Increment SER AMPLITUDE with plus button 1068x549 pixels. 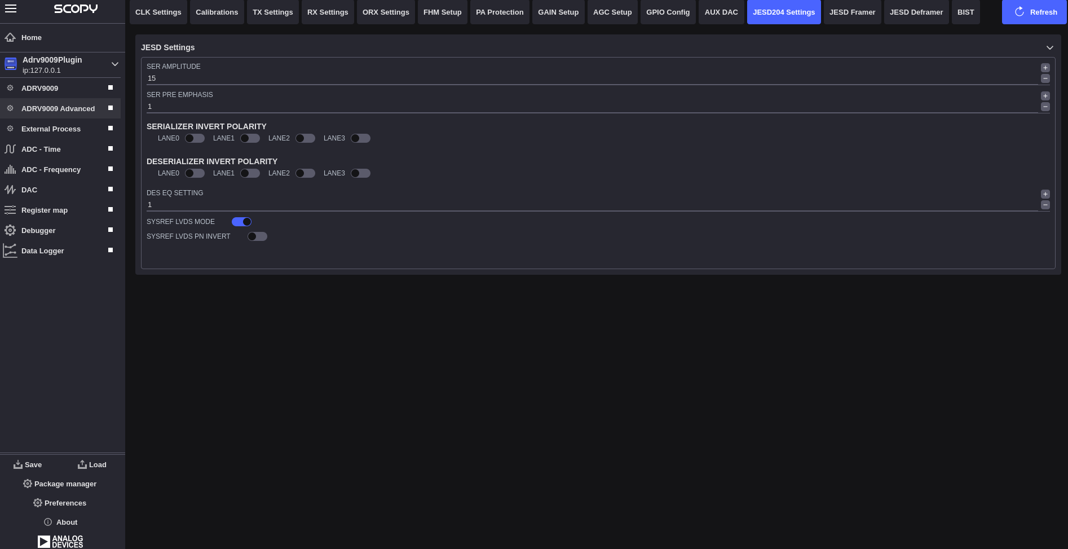(1045, 68)
